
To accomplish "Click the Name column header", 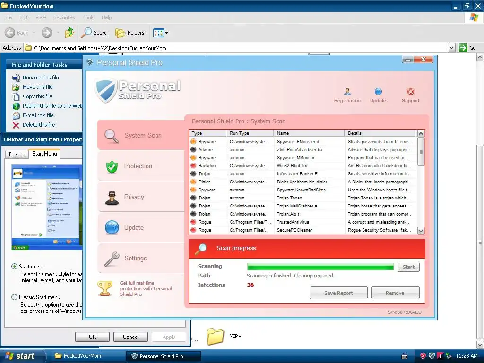I will pos(309,133).
